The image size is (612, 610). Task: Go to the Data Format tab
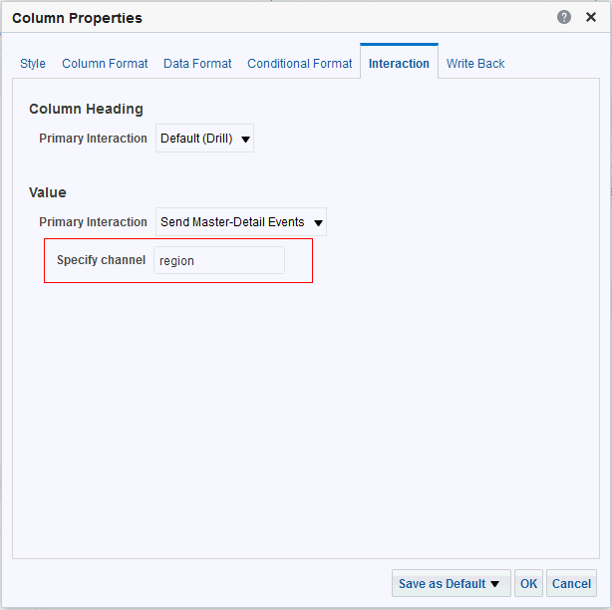(x=197, y=64)
